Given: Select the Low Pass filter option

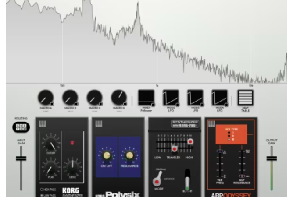Looking at the screenshot, I should tap(48, 195).
